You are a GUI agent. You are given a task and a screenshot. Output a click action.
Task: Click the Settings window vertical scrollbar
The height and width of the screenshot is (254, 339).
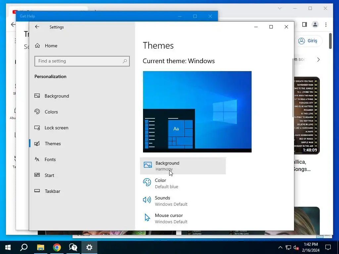pyautogui.click(x=293, y=87)
